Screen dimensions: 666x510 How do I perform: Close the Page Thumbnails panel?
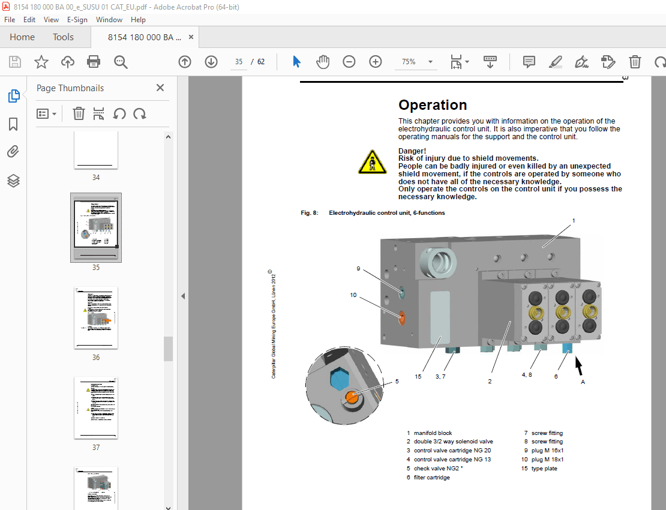pos(160,88)
